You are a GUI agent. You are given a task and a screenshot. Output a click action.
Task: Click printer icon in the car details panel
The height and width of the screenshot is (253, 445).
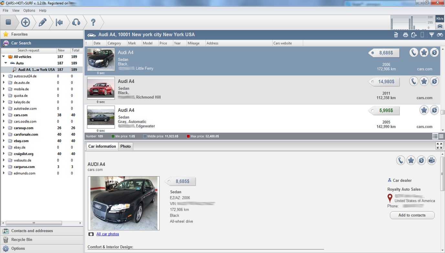point(432,160)
